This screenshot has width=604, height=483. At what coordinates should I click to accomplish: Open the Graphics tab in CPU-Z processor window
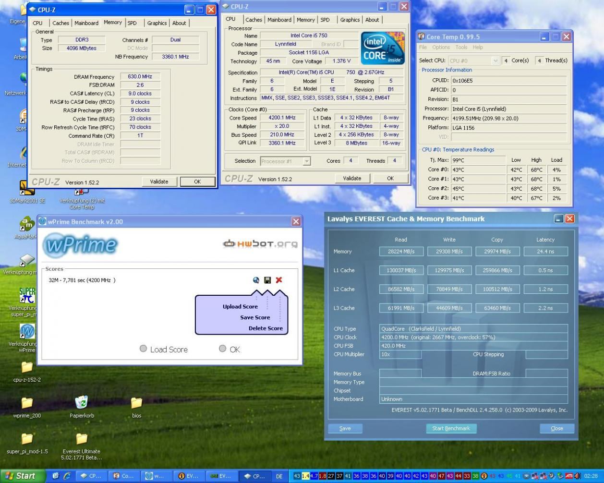click(350, 20)
